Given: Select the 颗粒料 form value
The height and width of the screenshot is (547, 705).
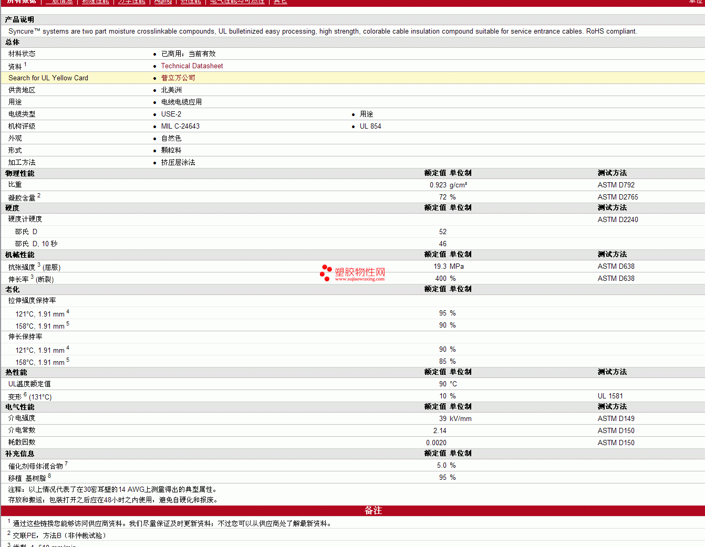Looking at the screenshot, I should 171,151.
